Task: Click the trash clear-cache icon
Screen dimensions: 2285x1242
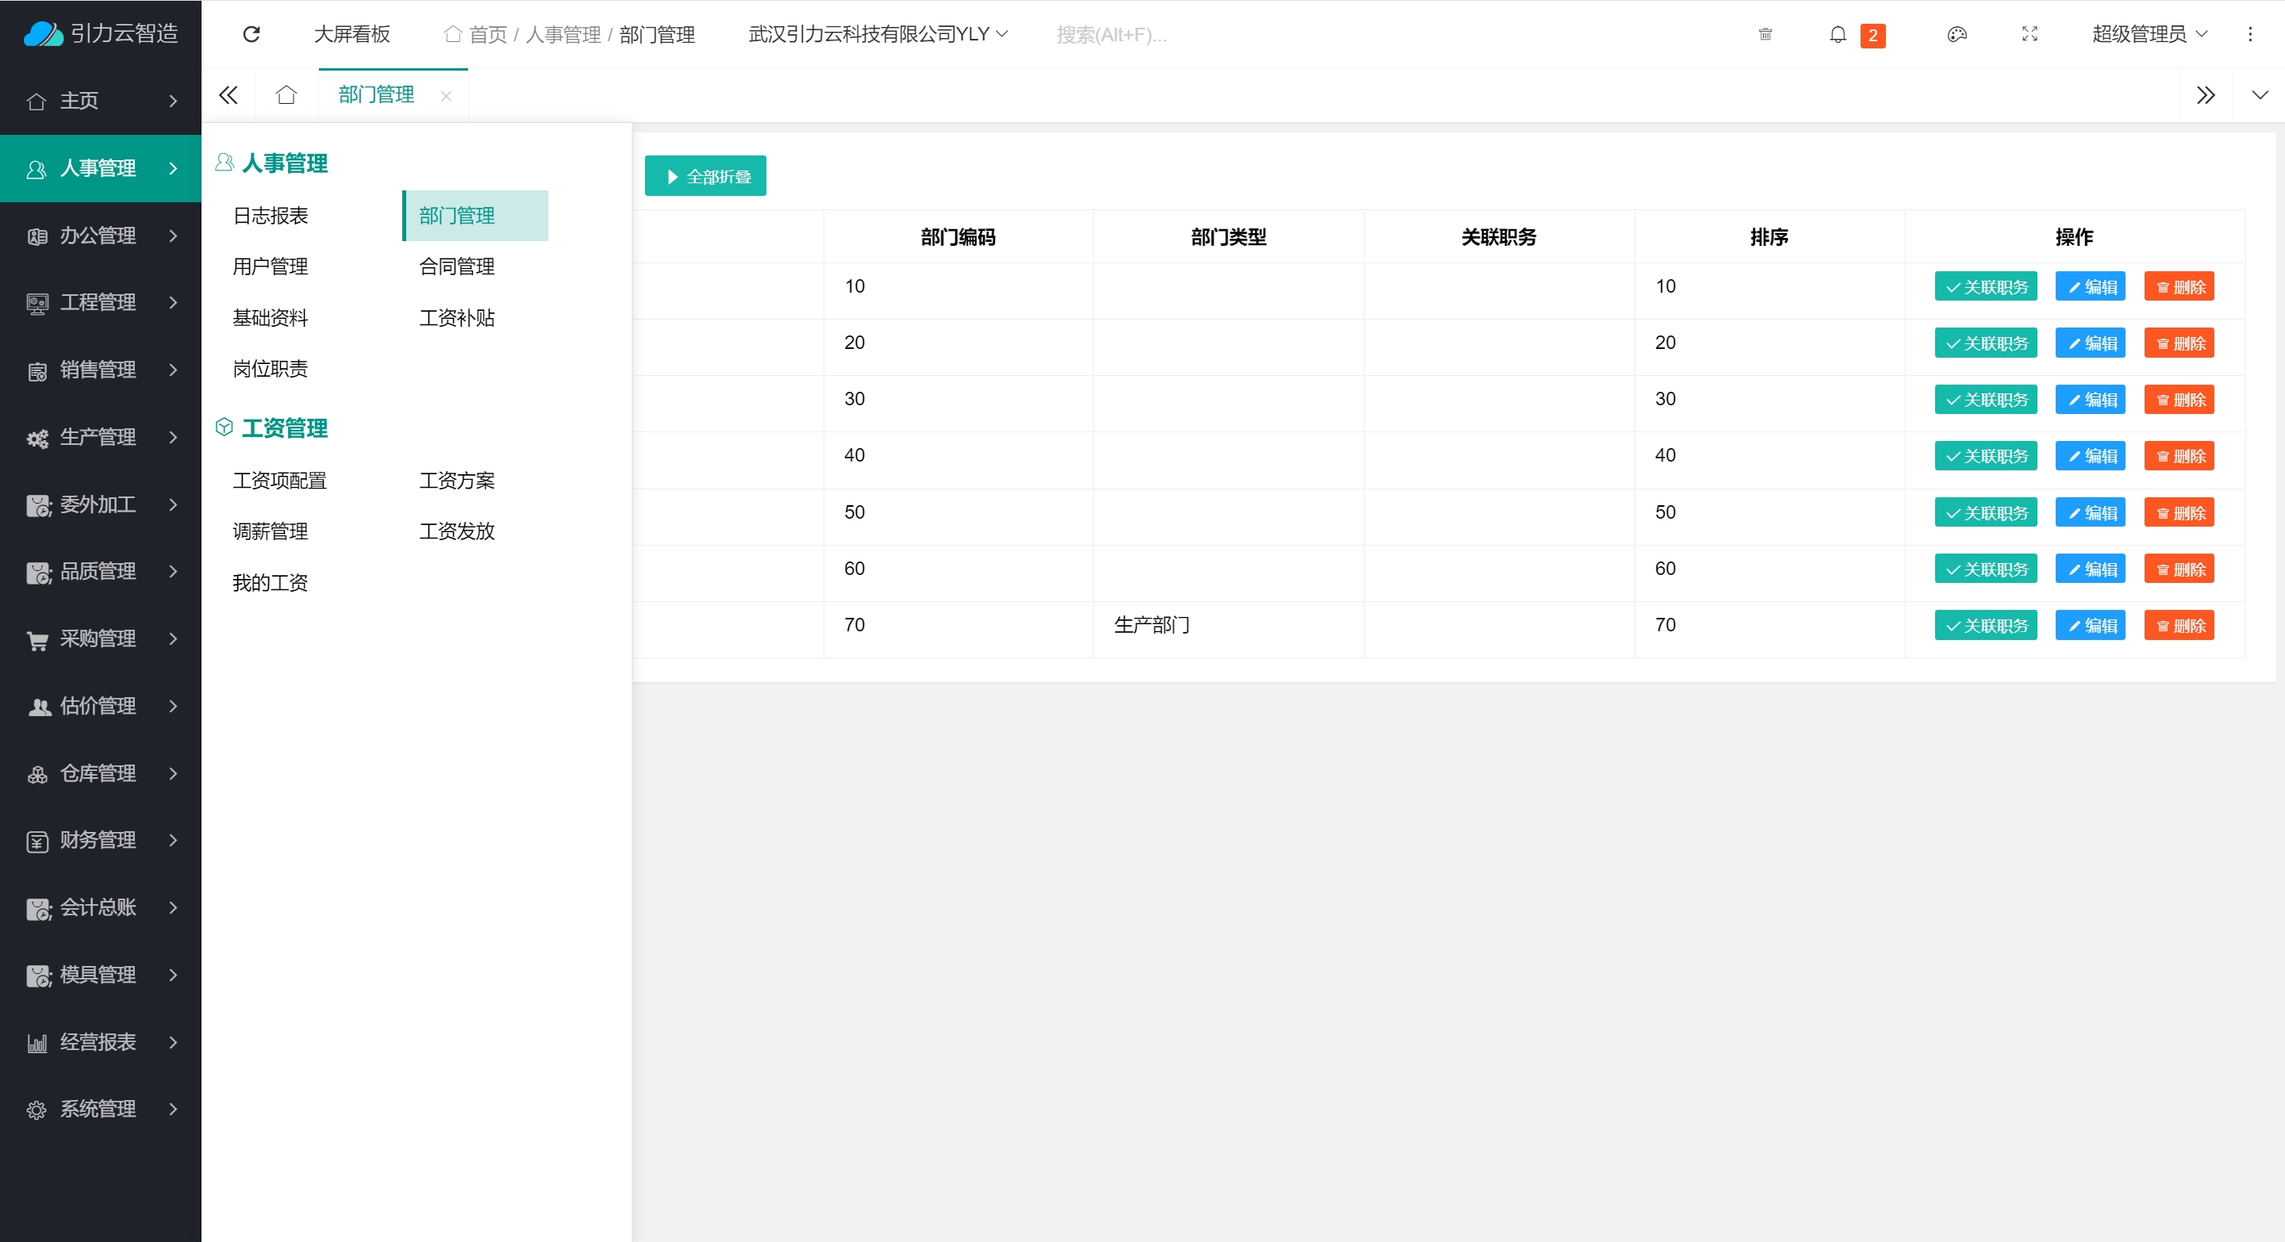Action: pyautogui.click(x=1765, y=35)
